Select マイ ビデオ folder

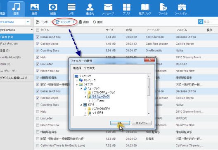coord(98,113)
